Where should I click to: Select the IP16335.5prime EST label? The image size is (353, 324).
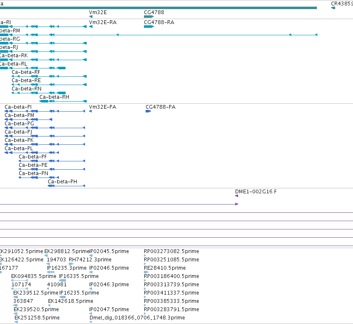[x=79, y=276]
